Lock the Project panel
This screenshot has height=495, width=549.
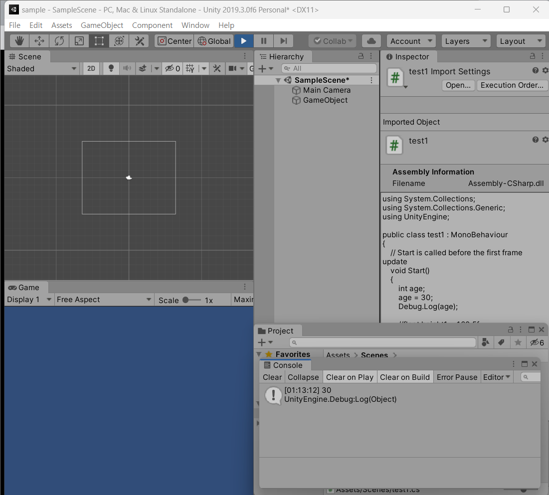511,330
